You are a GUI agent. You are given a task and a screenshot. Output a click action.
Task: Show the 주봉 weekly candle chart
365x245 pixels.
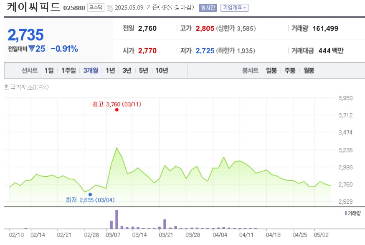point(290,70)
